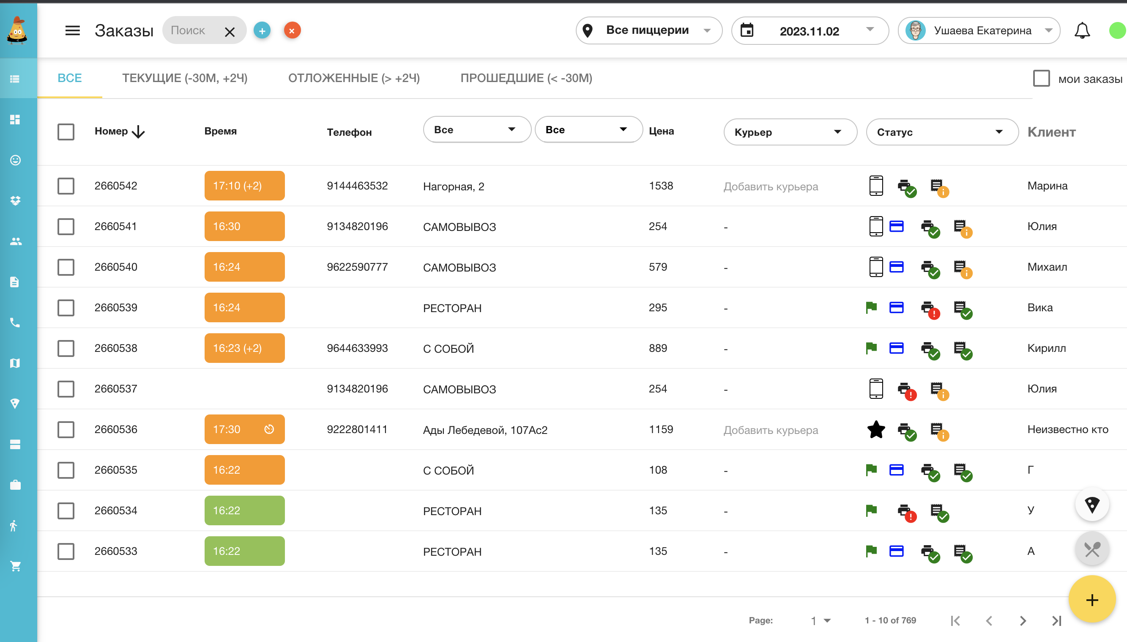Click the notification bell icon
The image size is (1127, 642).
pos(1082,30)
